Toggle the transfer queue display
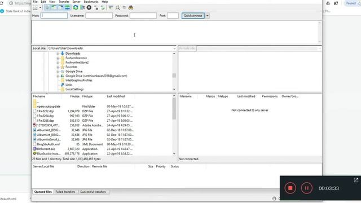Screen dimensions: 361x203 (68, 7)
